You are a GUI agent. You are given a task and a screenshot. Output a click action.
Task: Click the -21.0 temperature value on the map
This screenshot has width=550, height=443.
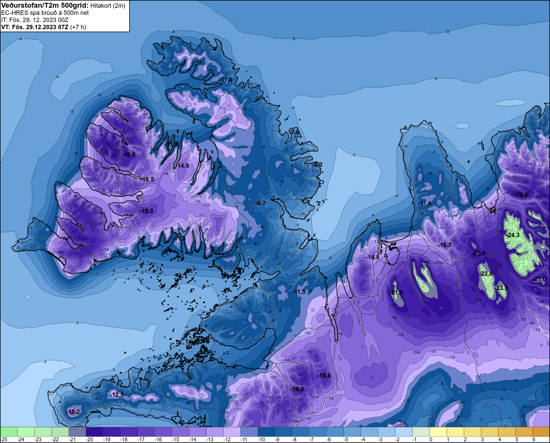coord(540,280)
